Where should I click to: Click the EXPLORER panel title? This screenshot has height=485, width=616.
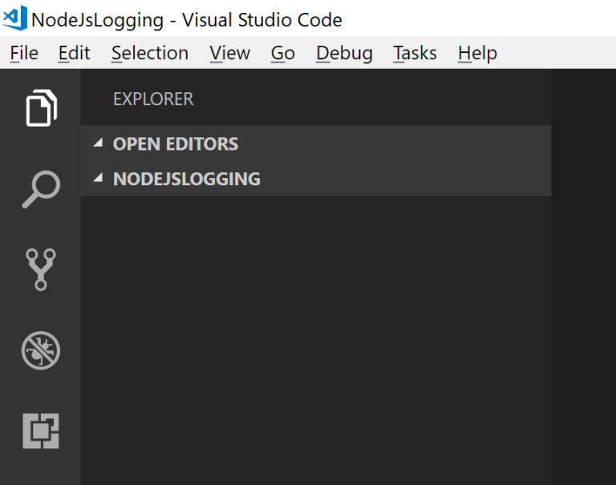[x=153, y=99]
